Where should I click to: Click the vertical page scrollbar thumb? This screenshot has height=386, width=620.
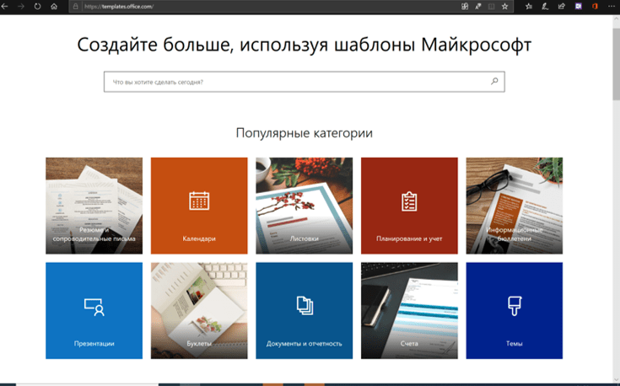[617, 64]
